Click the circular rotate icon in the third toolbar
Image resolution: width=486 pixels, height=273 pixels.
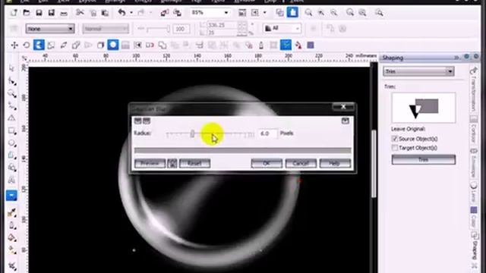click(27, 45)
